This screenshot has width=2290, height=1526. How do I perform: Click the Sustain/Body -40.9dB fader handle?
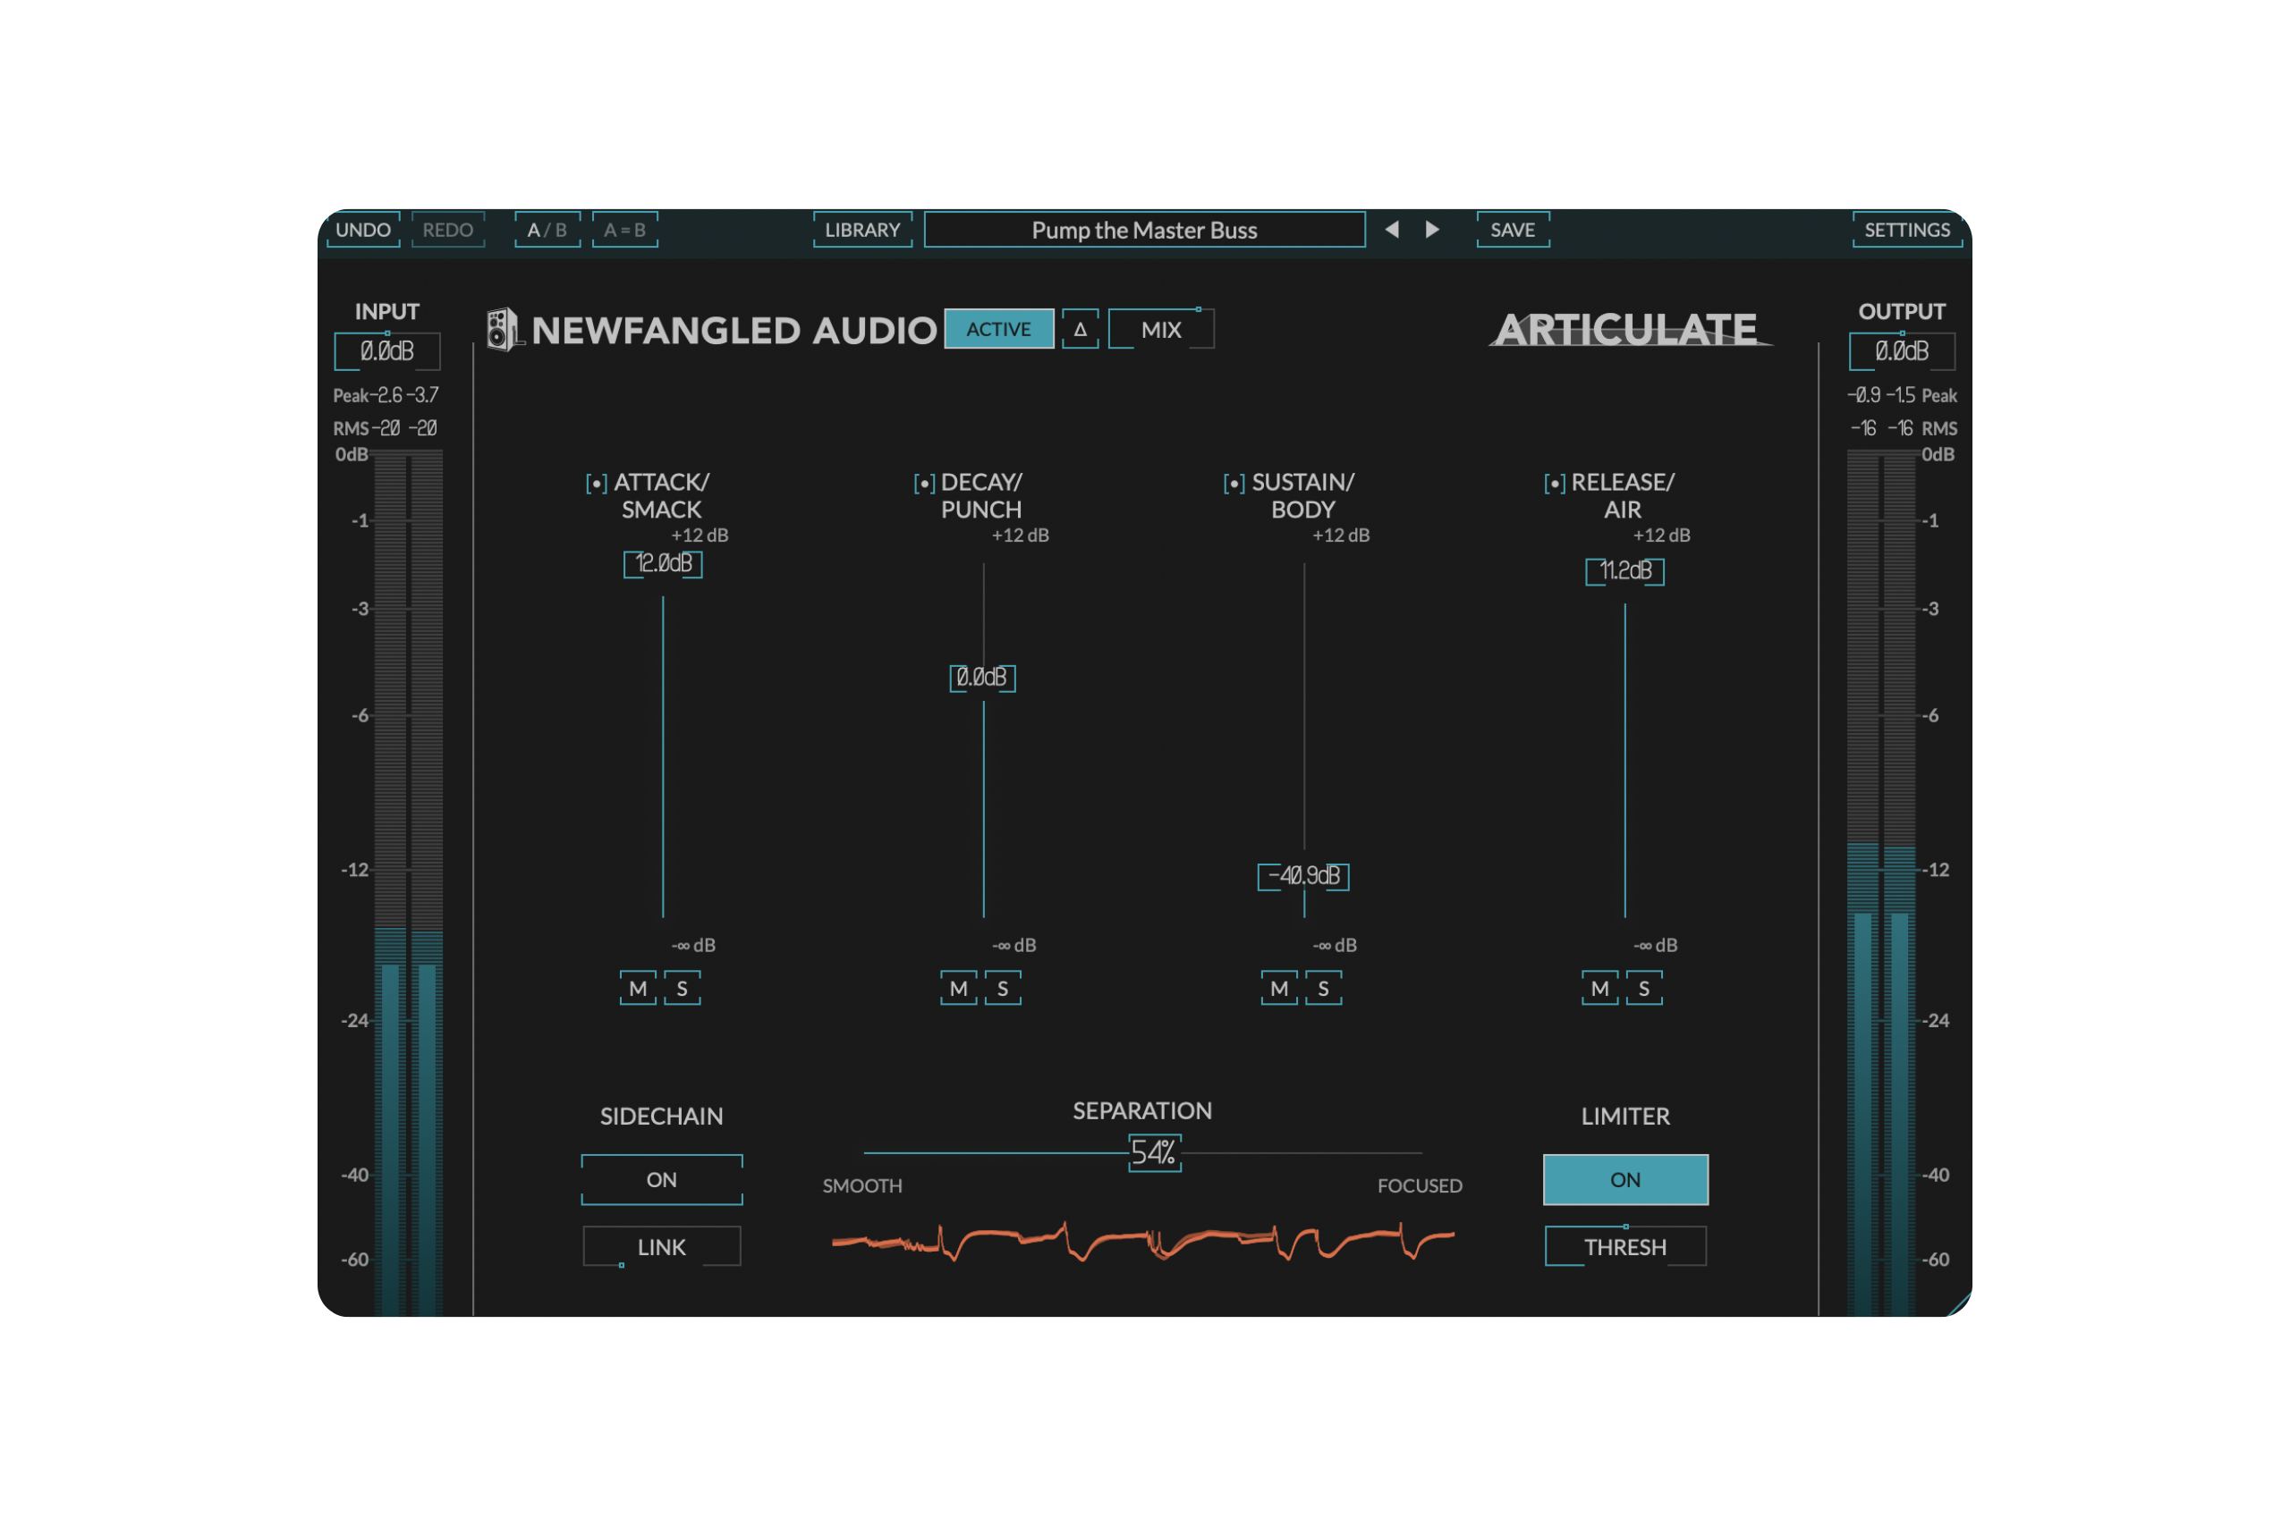[1303, 876]
